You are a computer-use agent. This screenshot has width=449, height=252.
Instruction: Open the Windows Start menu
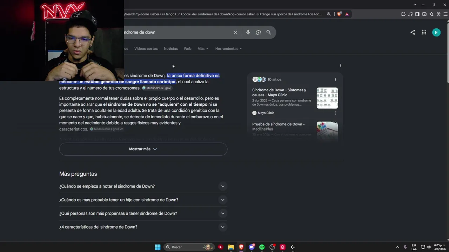click(x=158, y=247)
